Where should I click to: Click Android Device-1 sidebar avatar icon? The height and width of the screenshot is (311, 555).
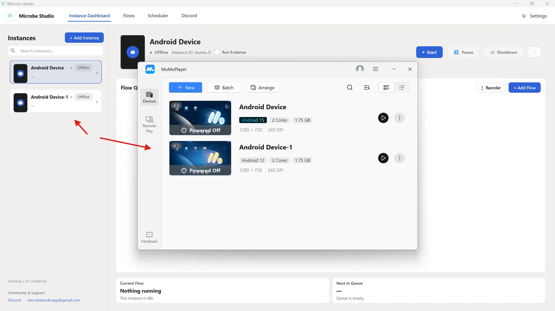point(20,102)
